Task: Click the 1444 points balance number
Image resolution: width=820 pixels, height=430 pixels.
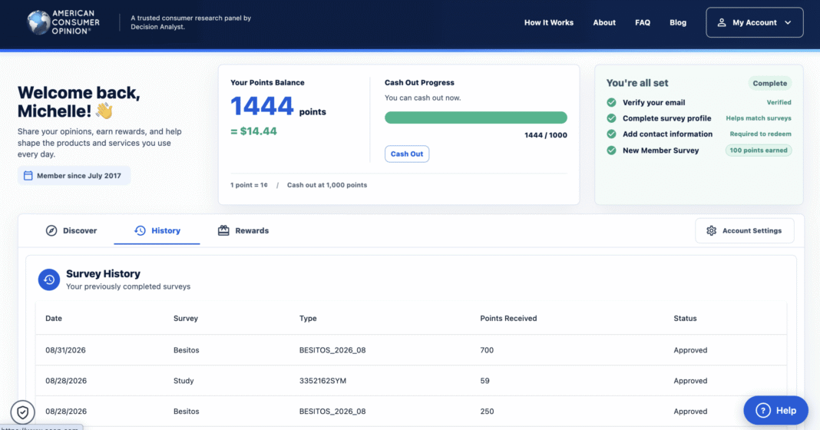Action: tap(262, 106)
